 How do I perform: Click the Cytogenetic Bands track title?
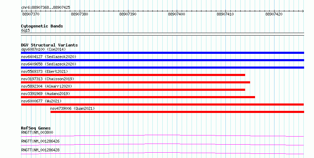click(42, 26)
